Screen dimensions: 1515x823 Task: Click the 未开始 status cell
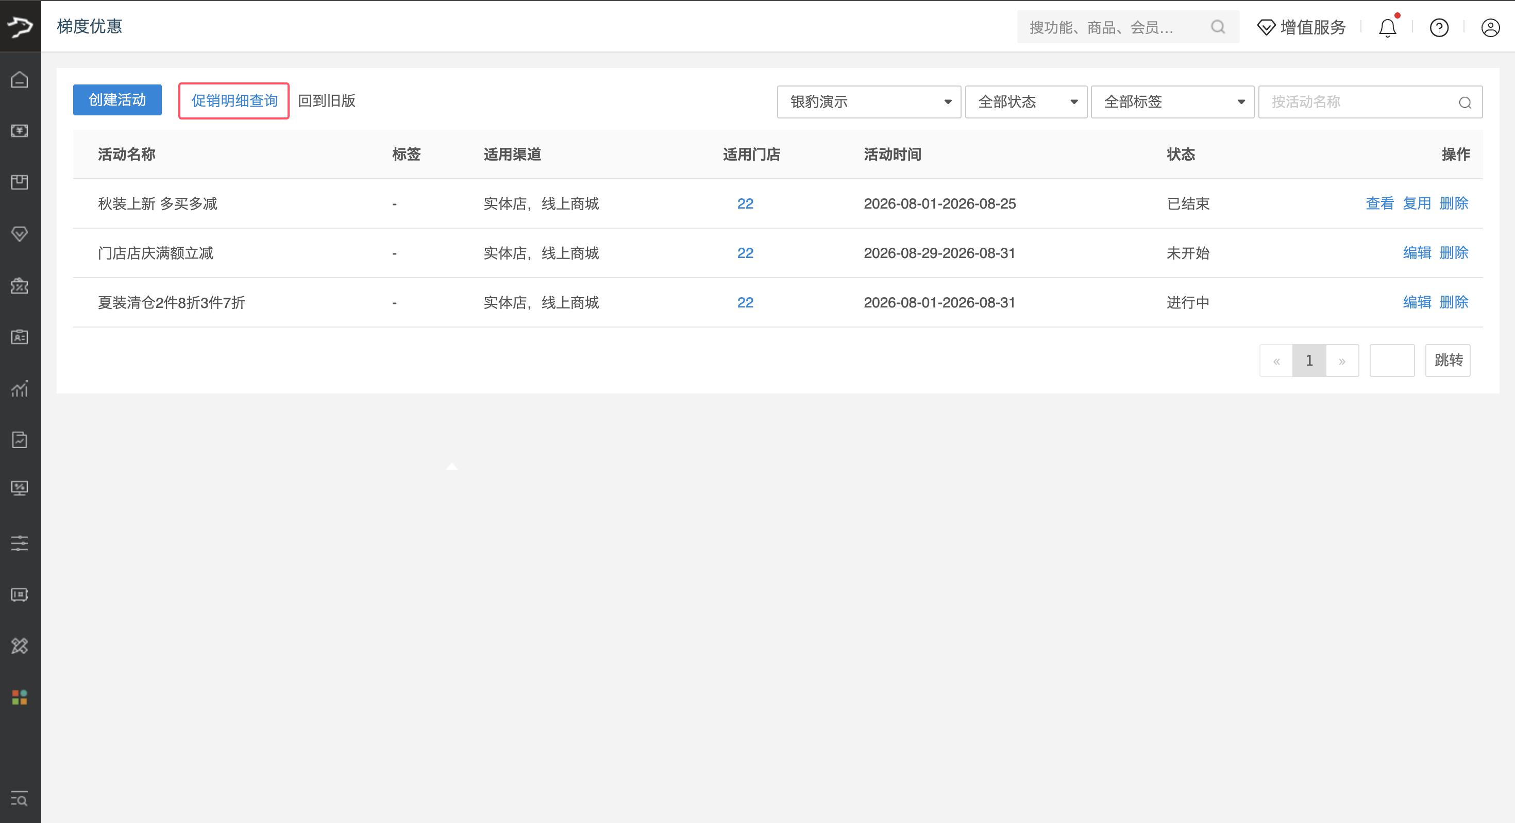(1188, 253)
